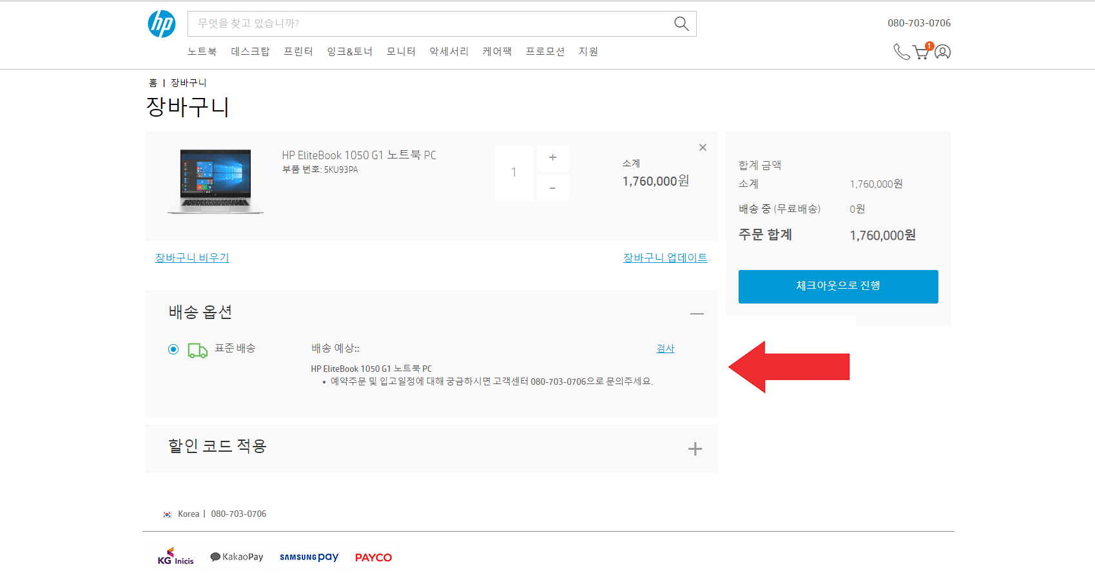Open the 프린터 menu

point(298,52)
